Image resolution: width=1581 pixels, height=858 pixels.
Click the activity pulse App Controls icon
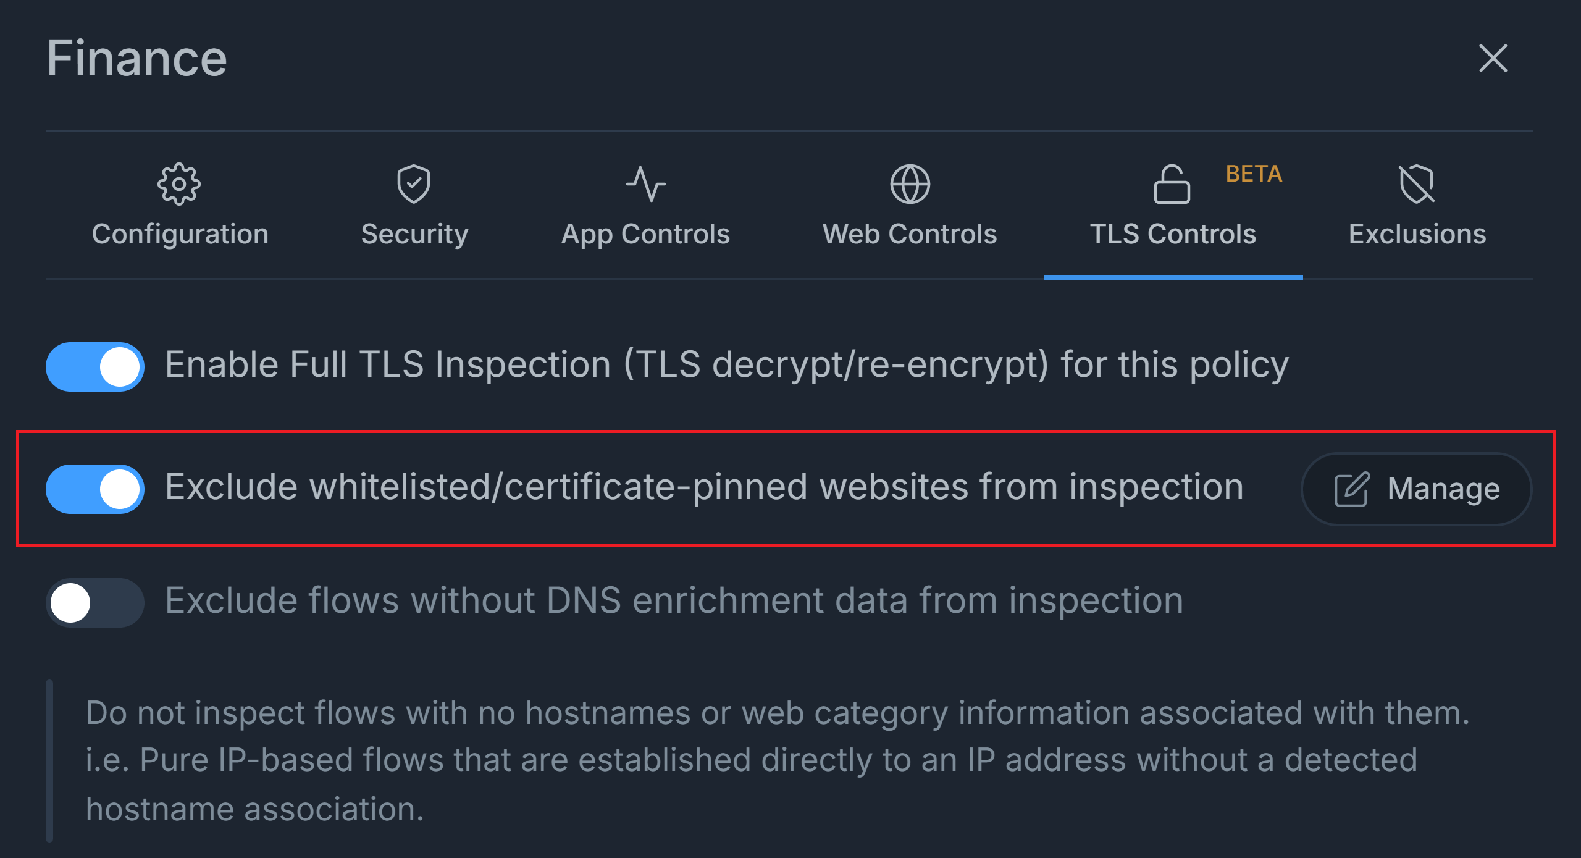645,184
